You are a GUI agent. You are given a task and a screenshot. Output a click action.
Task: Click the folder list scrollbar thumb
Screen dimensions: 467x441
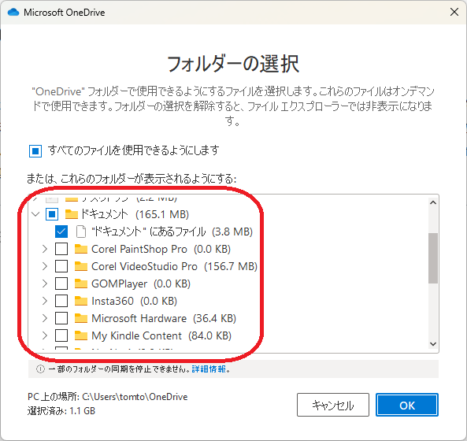[433, 258]
